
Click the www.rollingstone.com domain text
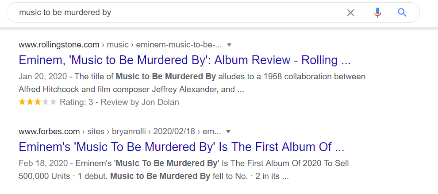[59, 45]
